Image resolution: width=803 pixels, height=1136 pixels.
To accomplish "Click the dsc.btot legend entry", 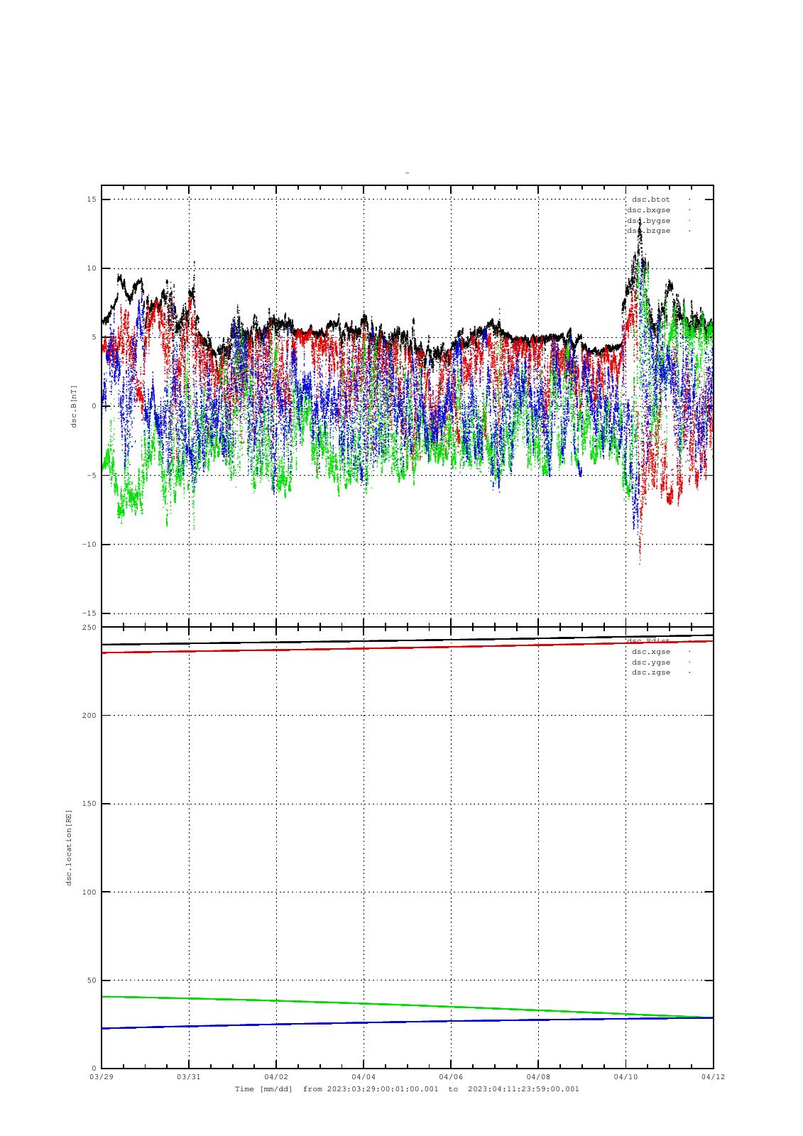I will tap(651, 200).
